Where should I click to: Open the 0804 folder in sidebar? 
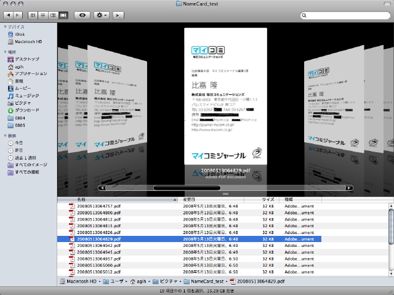17,118
